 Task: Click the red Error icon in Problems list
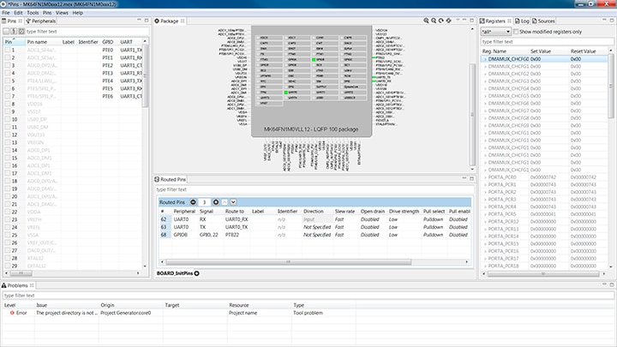click(x=11, y=313)
